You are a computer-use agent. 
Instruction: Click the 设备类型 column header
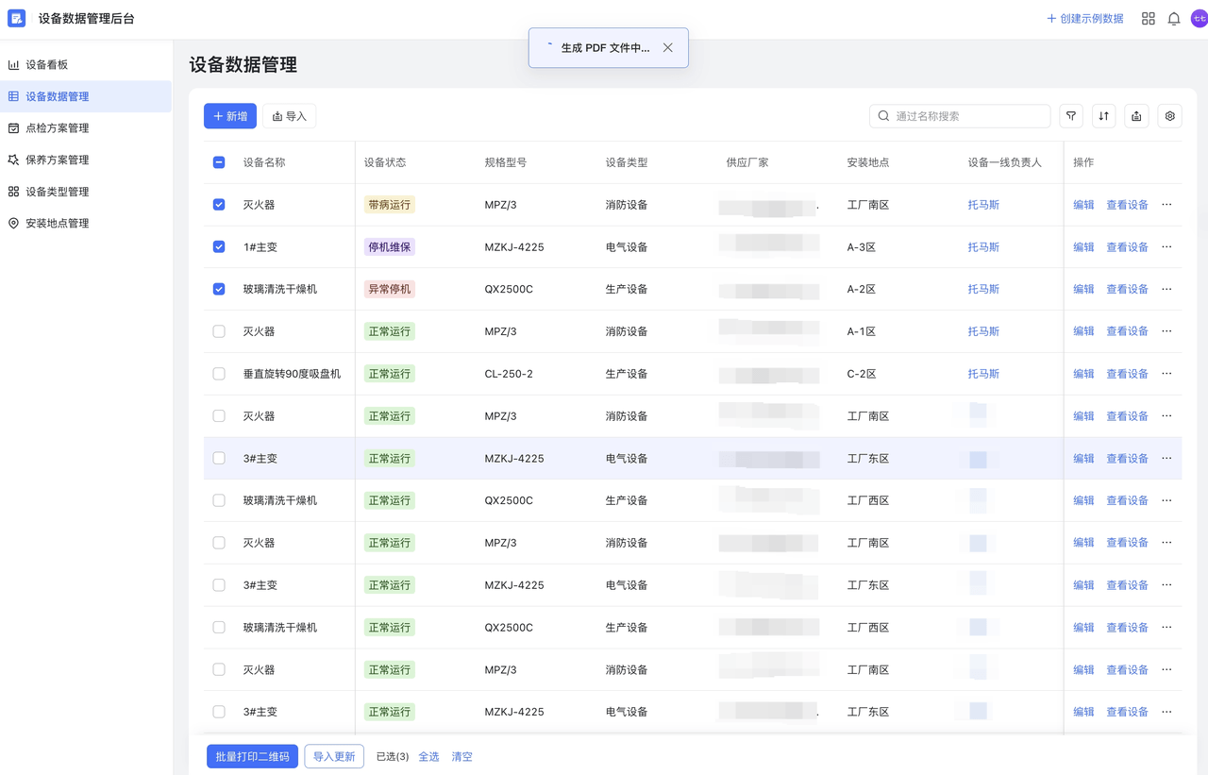click(x=627, y=162)
